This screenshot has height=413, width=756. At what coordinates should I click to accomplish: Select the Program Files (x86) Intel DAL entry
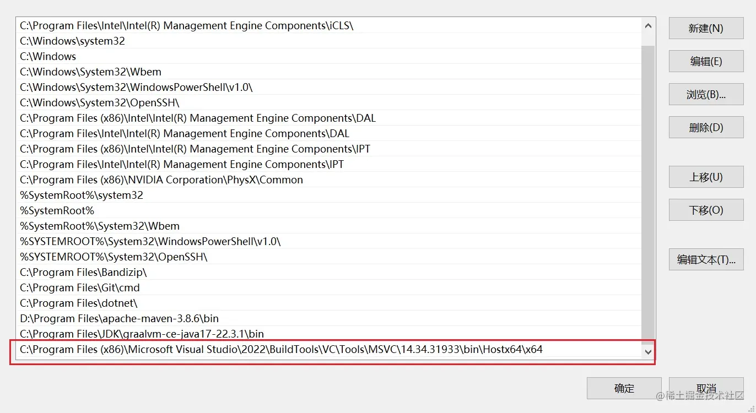pyautogui.click(x=329, y=118)
